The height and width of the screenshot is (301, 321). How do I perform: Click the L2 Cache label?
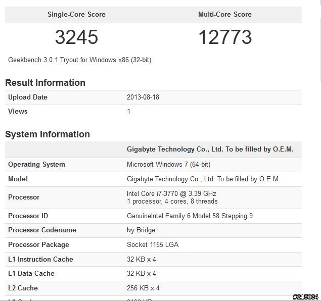23,288
